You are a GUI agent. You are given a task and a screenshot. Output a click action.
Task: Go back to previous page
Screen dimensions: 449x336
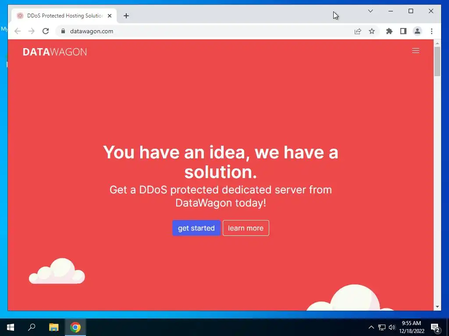(x=18, y=31)
